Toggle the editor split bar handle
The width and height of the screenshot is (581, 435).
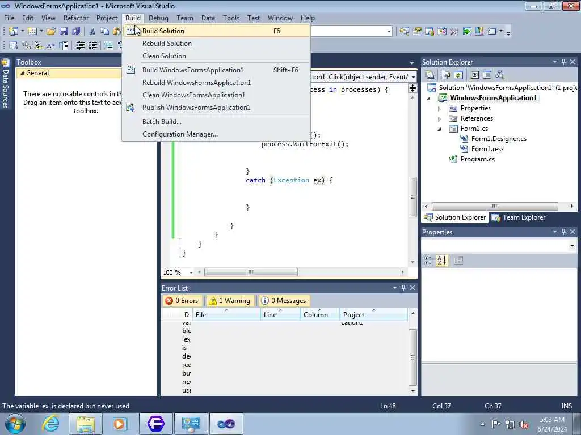click(412, 88)
